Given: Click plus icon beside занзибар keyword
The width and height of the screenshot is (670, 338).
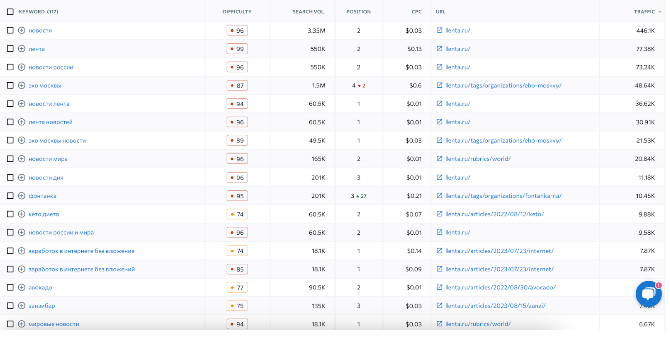Looking at the screenshot, I should [21, 306].
